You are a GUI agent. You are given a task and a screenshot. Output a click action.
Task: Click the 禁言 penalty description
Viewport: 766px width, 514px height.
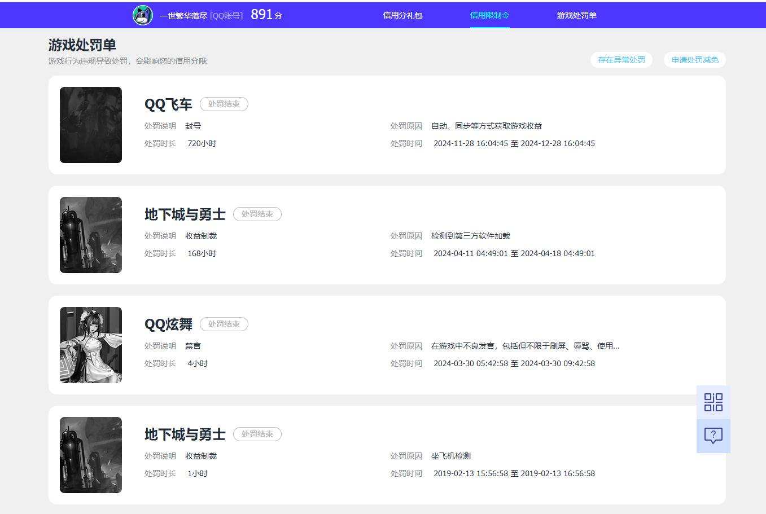tap(193, 346)
